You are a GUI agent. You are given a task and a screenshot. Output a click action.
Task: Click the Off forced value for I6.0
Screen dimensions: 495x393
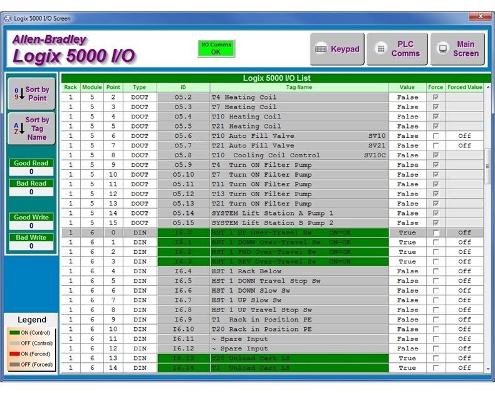[464, 233]
